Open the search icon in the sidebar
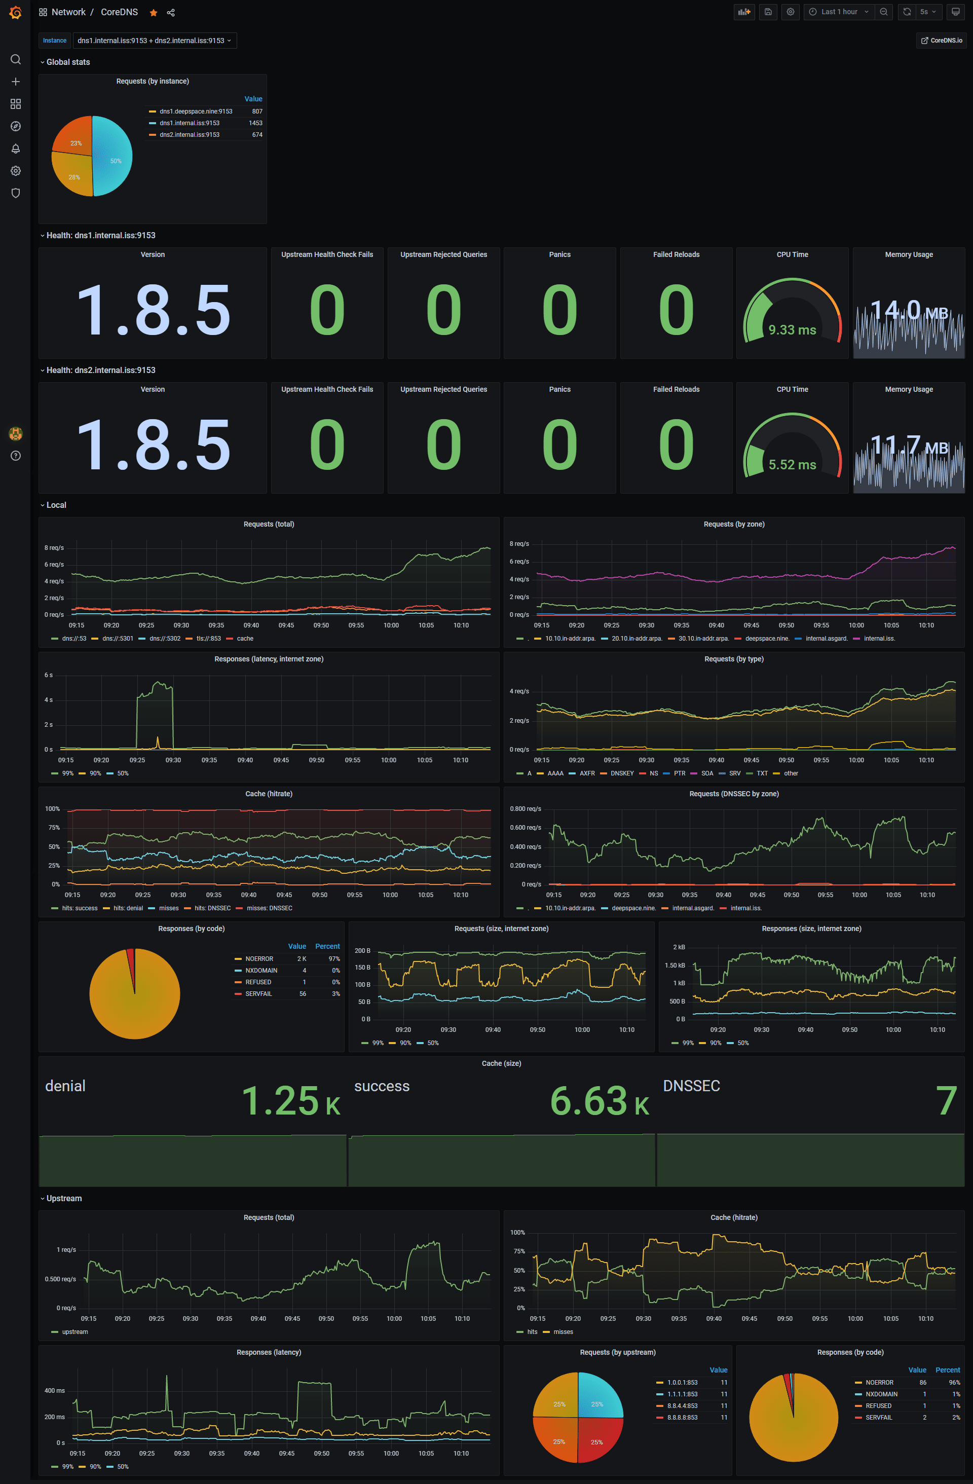The width and height of the screenshot is (973, 1484). [16, 59]
